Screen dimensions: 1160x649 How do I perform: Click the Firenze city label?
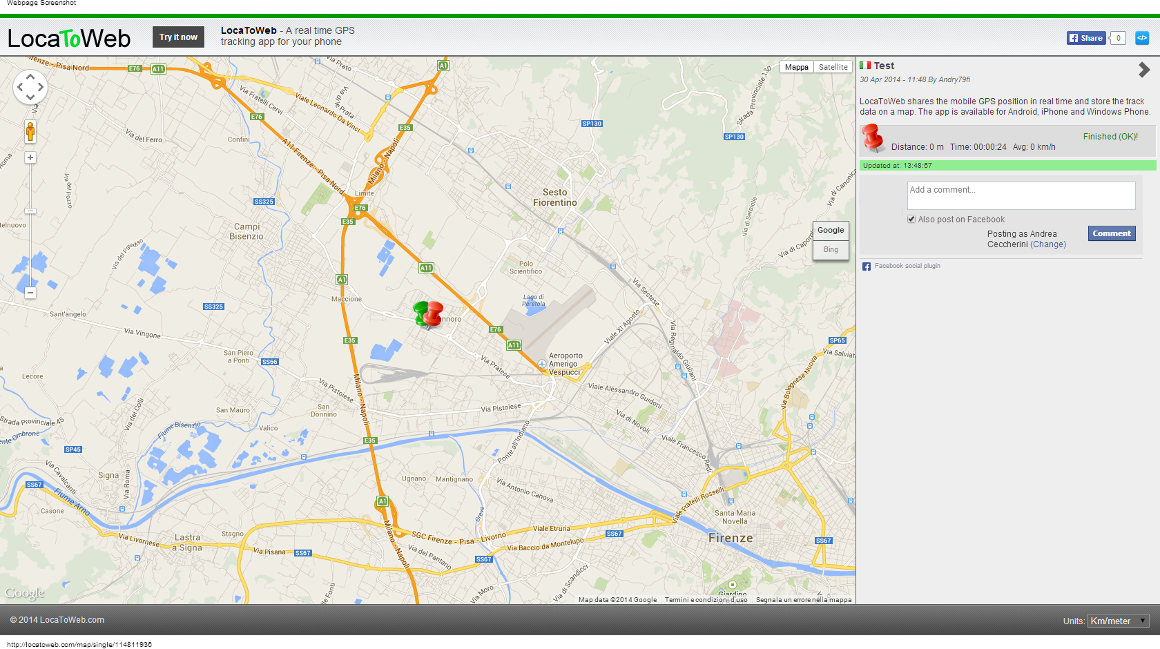731,538
